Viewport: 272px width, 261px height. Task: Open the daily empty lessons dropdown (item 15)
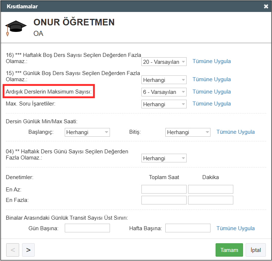coord(164,80)
